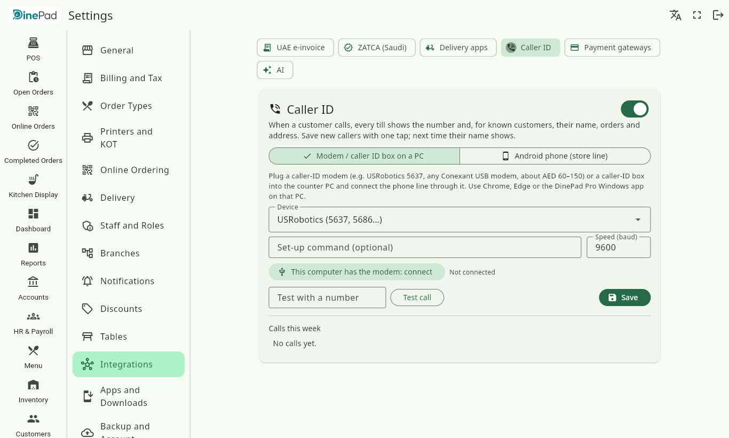Viewport: 729px width, 438px height.
Task: Toggle fullscreen mode icon
Action: [x=697, y=15]
